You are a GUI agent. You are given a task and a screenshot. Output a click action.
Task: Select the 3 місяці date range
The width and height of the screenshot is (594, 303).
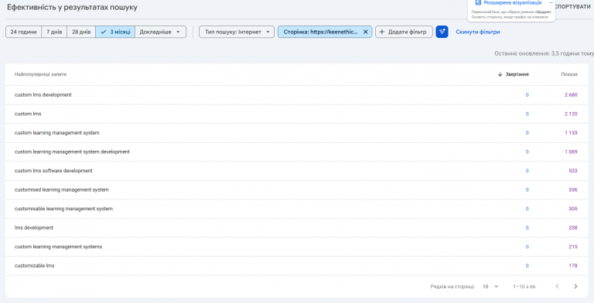click(x=115, y=32)
